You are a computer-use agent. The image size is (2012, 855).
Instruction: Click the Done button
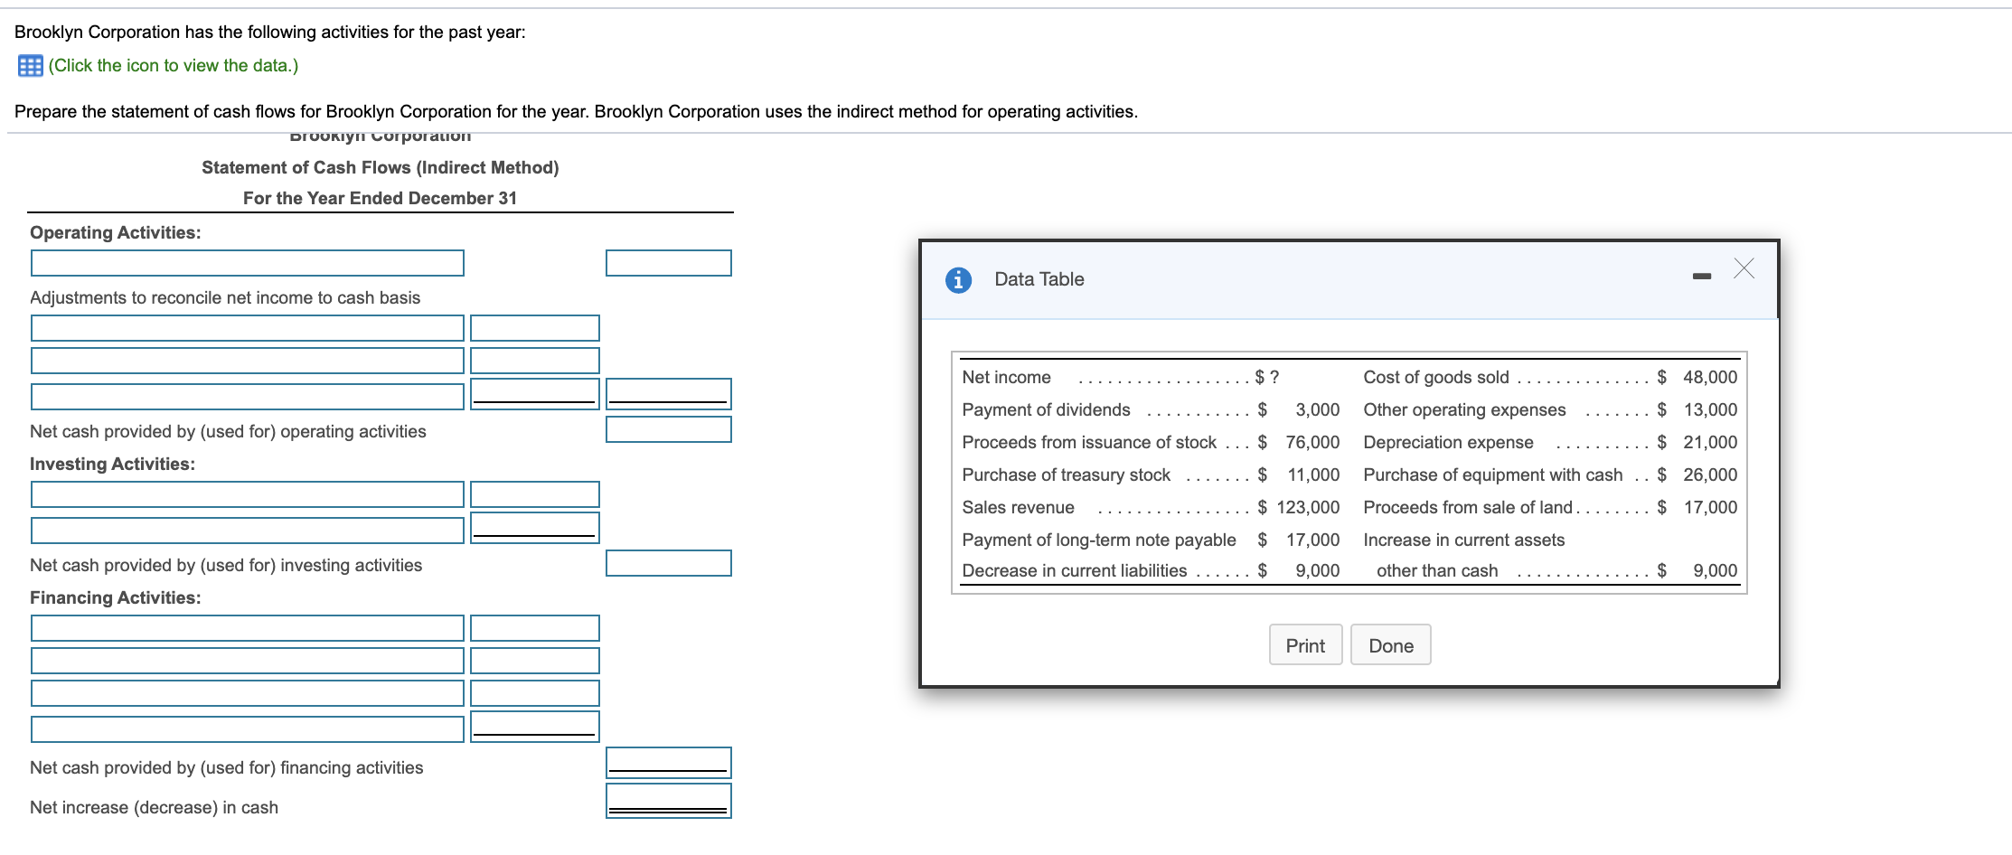point(1391,645)
